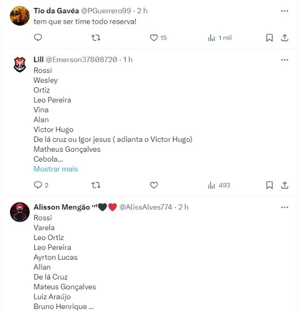Open @AlissAlves774 profile handle link
The width and height of the screenshot is (300, 312).
tap(146, 208)
